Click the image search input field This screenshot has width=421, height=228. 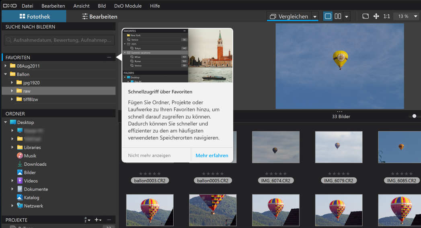tap(60, 40)
